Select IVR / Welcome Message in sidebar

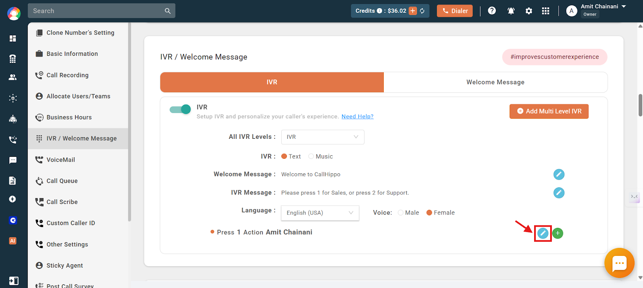[x=78, y=139]
